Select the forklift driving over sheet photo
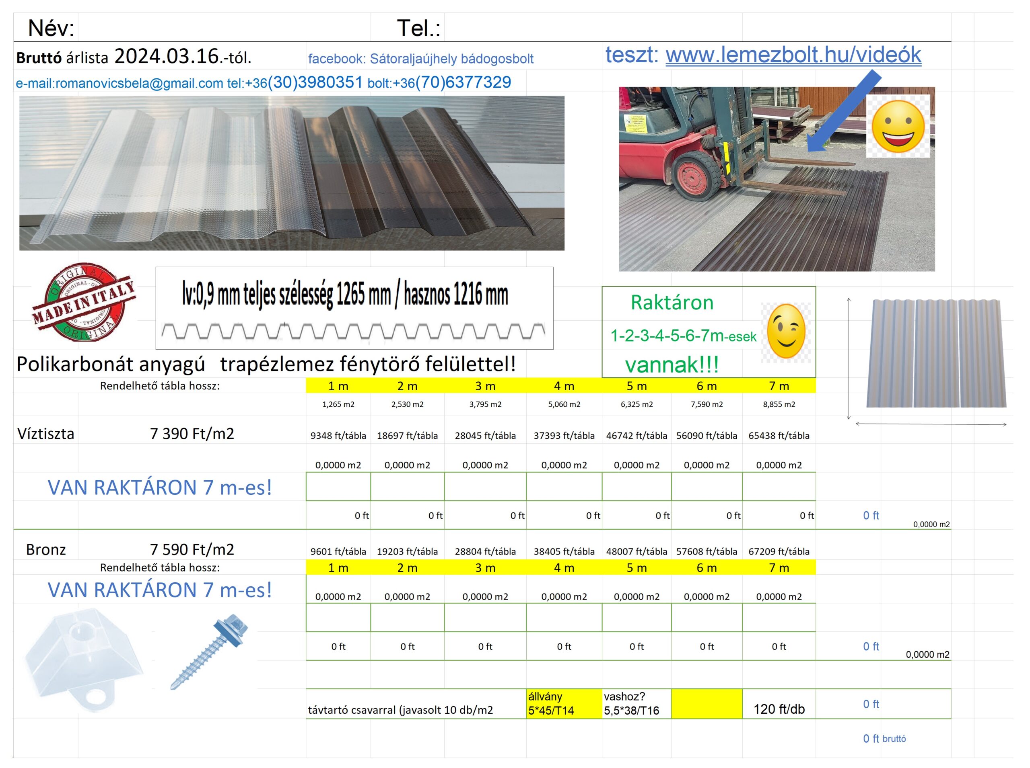The image size is (1030, 768). [777, 179]
